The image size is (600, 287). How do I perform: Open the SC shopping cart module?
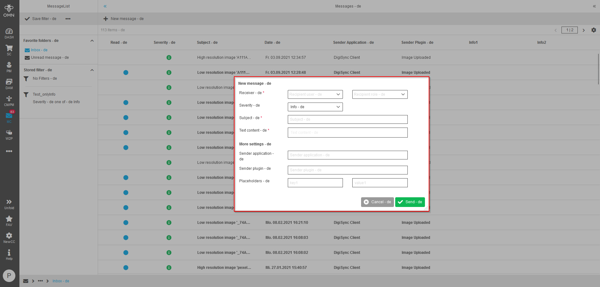9,50
